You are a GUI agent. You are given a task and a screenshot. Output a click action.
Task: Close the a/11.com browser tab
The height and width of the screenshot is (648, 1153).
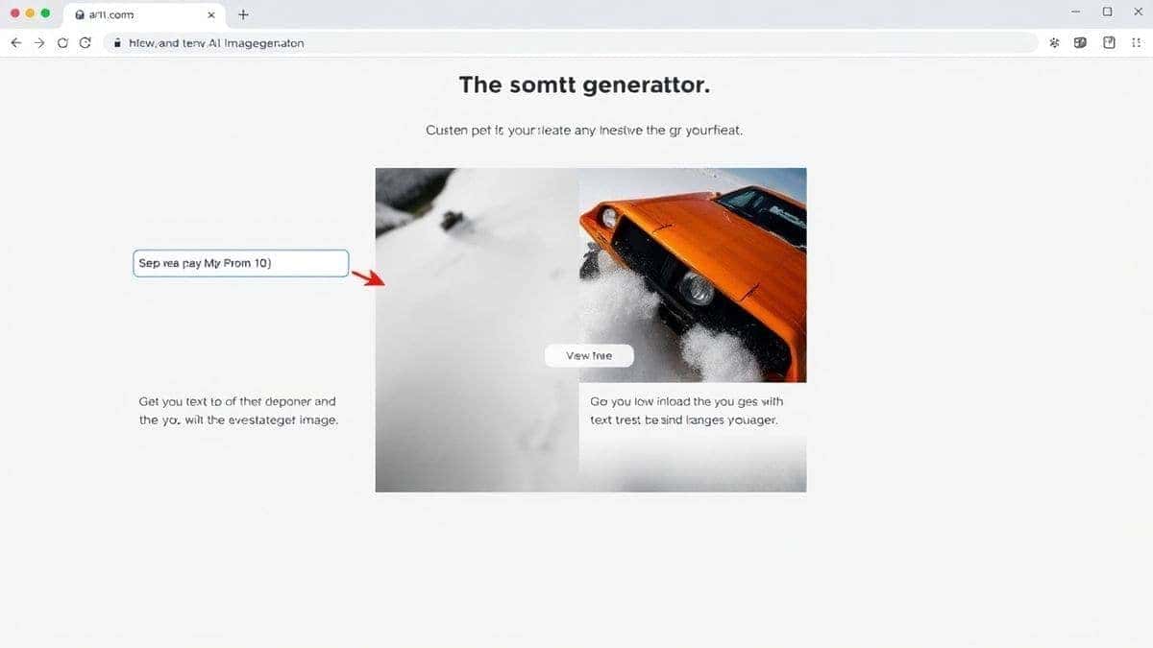211,14
